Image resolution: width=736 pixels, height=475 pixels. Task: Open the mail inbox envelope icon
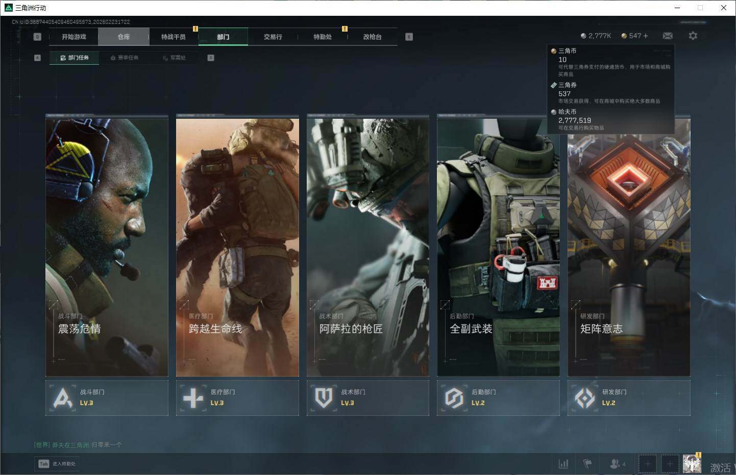tap(667, 36)
